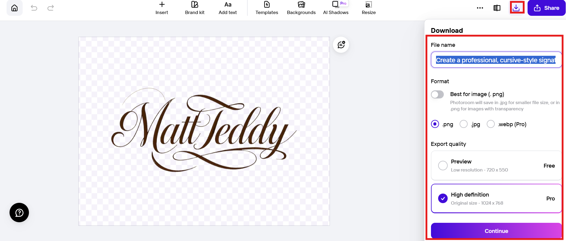Open the Insert tool
The width and height of the screenshot is (566, 241).
162,8
